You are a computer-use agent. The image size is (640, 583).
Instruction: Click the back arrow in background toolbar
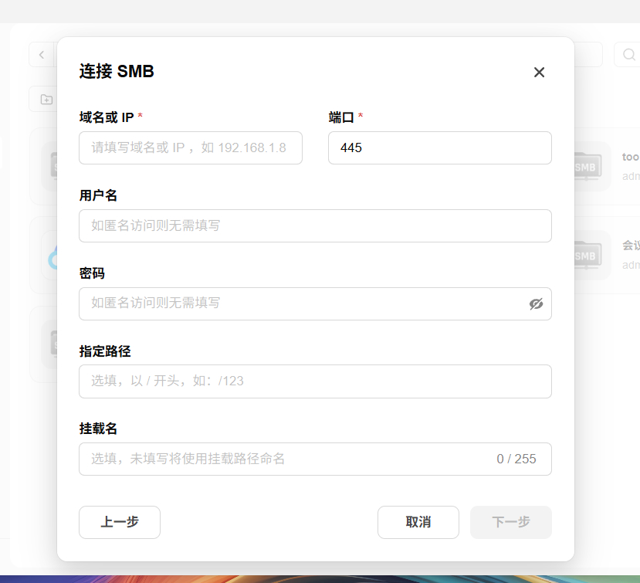pos(42,55)
